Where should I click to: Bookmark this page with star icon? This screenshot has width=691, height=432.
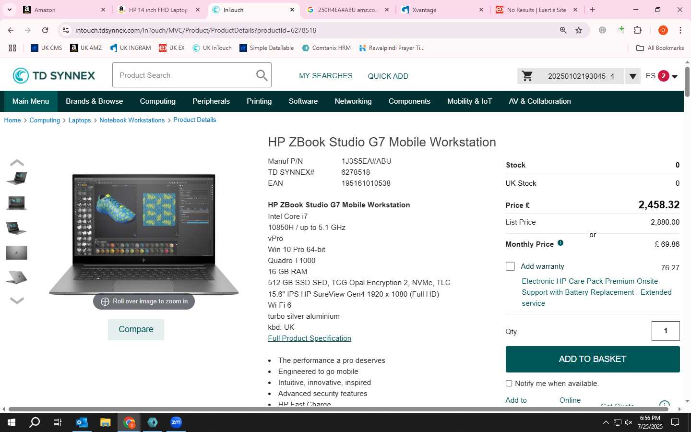(579, 30)
